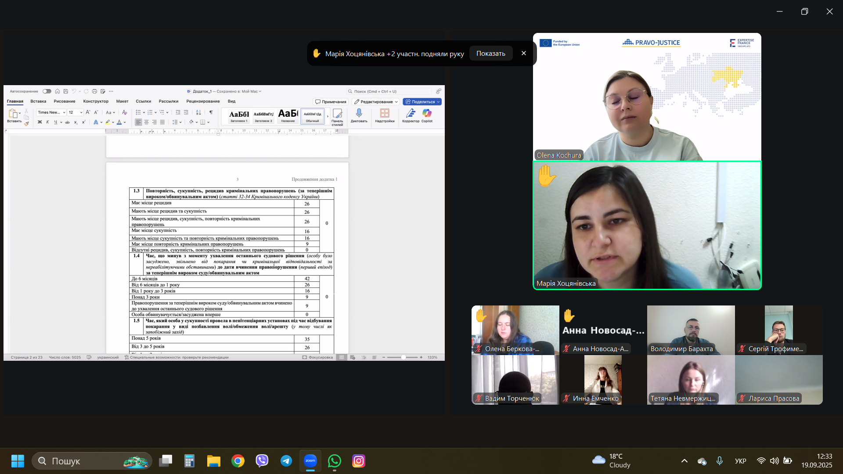This screenshot has height=474, width=843.
Task: Click the Корректор editor icon
Action: pos(411,114)
